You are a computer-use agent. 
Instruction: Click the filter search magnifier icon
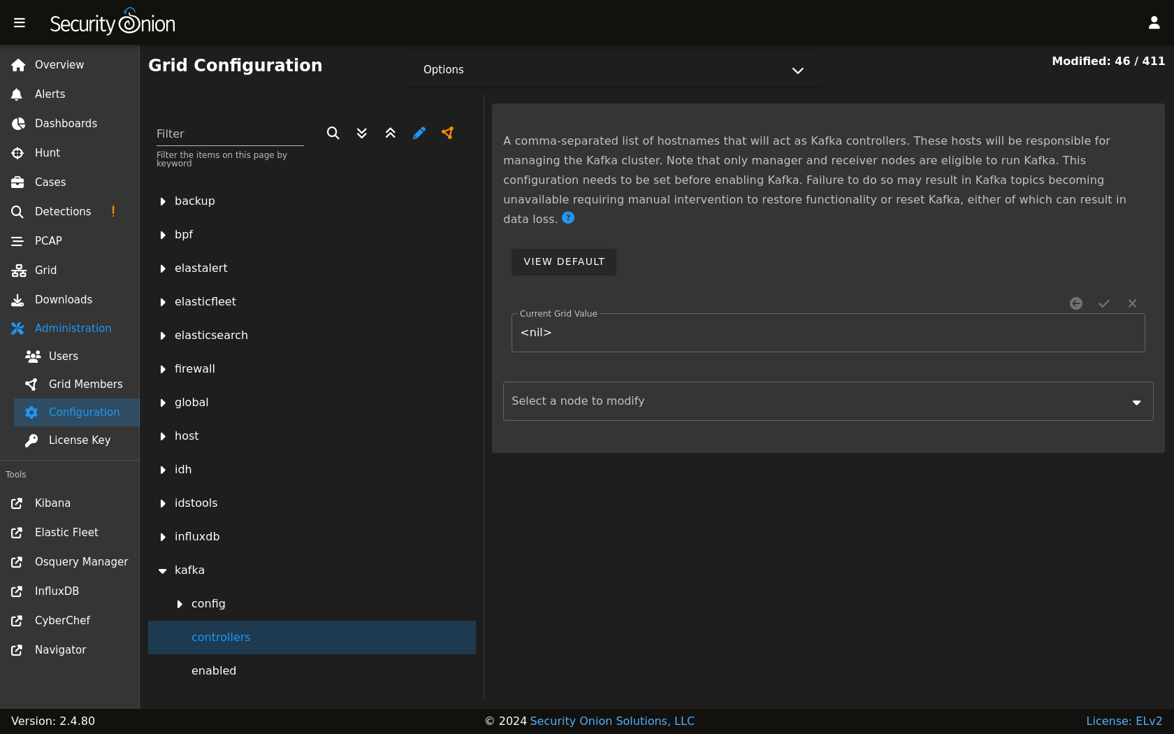coord(333,133)
